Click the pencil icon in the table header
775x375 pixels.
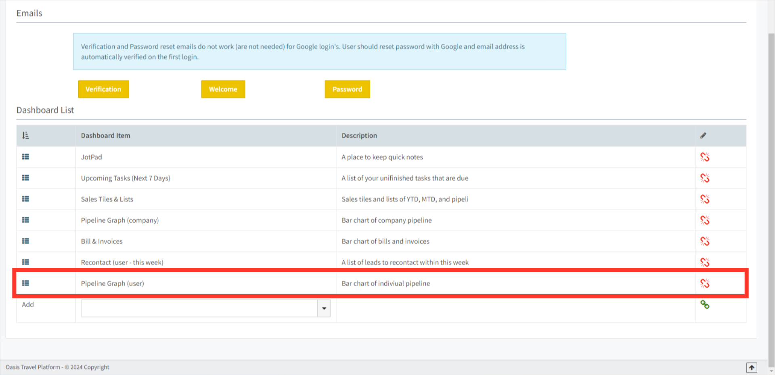[x=704, y=135]
